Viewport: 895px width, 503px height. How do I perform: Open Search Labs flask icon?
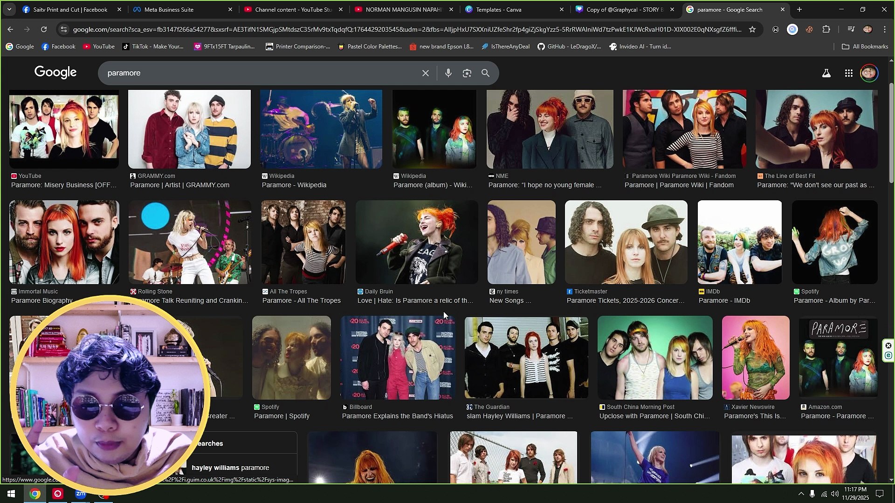pyautogui.click(x=826, y=73)
